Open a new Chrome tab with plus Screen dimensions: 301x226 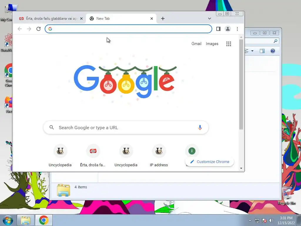[163, 19]
